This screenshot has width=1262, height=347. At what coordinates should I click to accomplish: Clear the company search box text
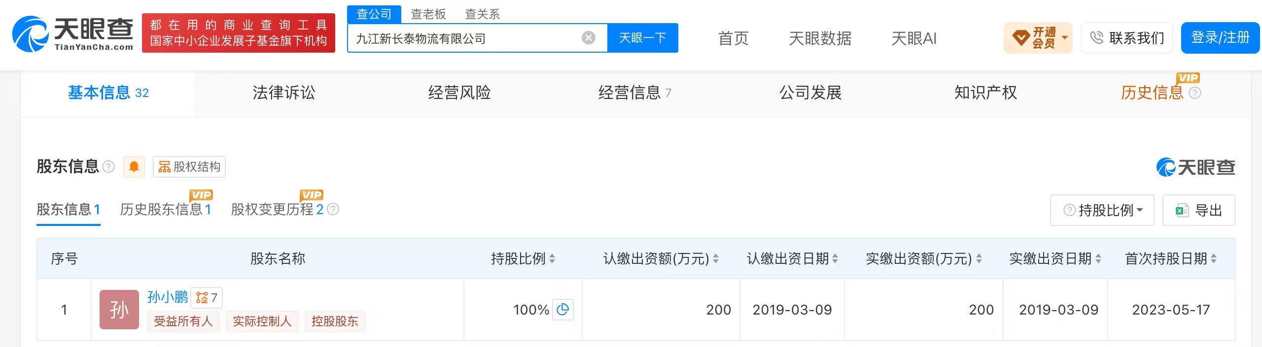[588, 38]
